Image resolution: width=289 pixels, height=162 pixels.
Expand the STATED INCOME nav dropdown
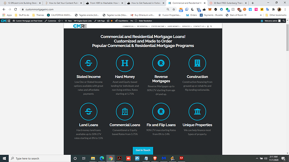[158, 26]
